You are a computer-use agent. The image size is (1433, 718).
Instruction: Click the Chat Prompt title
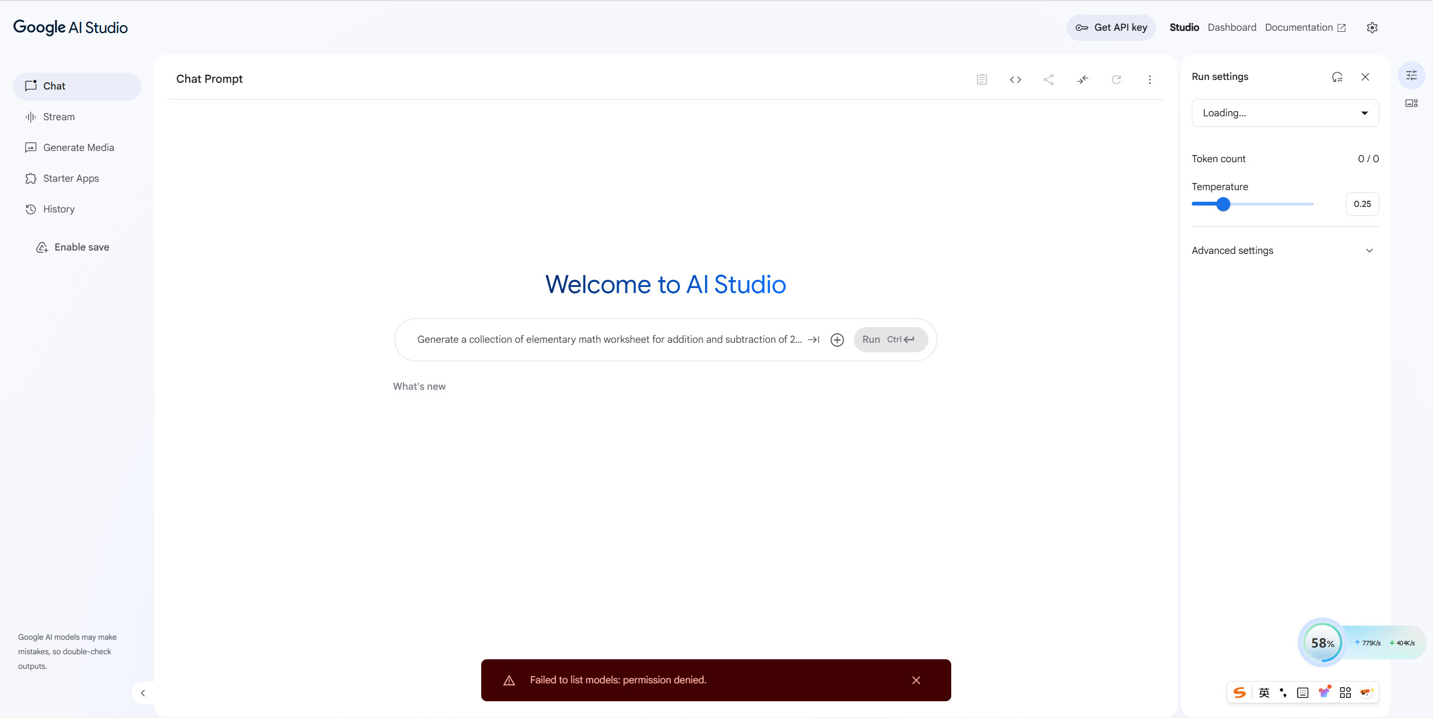click(x=209, y=79)
